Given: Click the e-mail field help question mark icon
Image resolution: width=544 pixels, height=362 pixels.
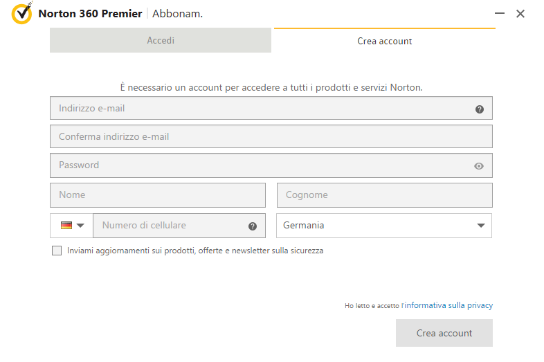Looking at the screenshot, I should pos(480,109).
